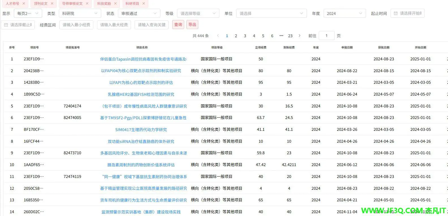Screen dimensions: 448x216
Task: Open project 货车司机的健康行为 link
Action: coord(143,200)
